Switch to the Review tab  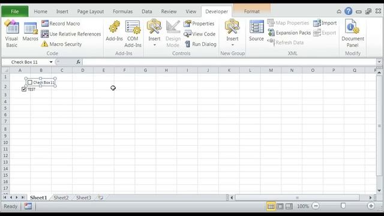(169, 11)
